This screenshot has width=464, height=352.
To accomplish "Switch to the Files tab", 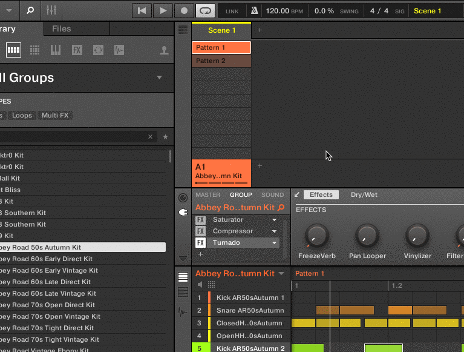I will click(x=62, y=28).
